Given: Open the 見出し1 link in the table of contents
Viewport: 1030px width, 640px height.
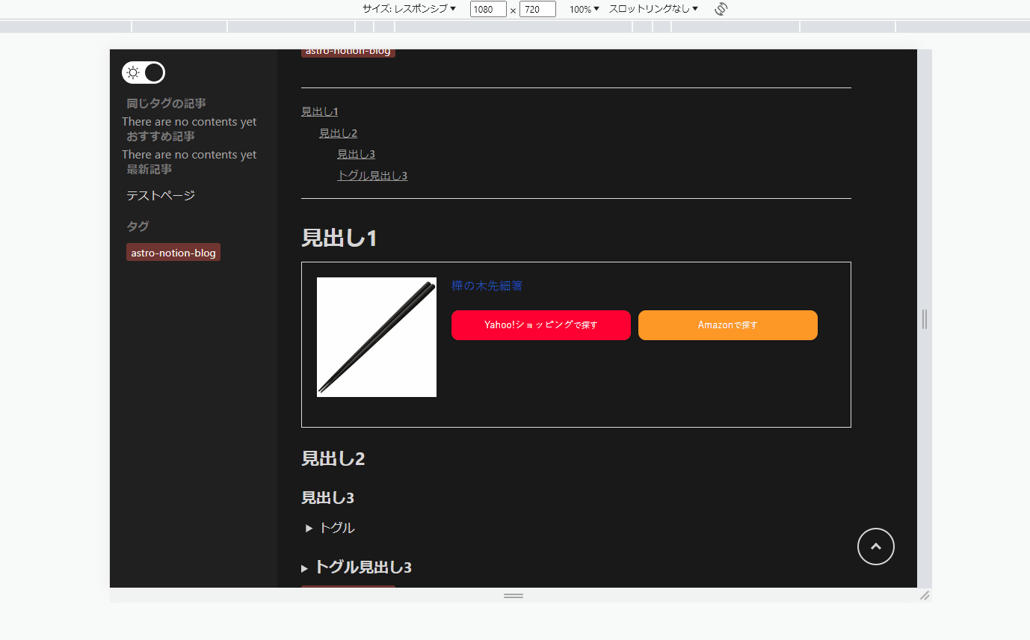Looking at the screenshot, I should pos(319,111).
